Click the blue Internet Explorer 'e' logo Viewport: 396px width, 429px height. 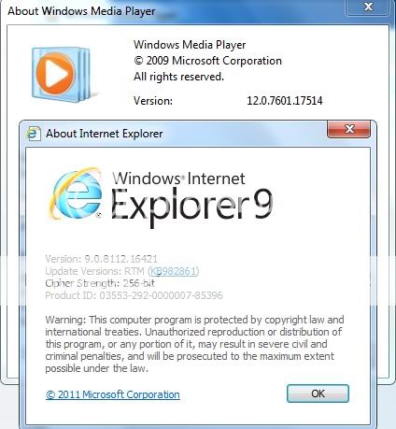tap(76, 193)
